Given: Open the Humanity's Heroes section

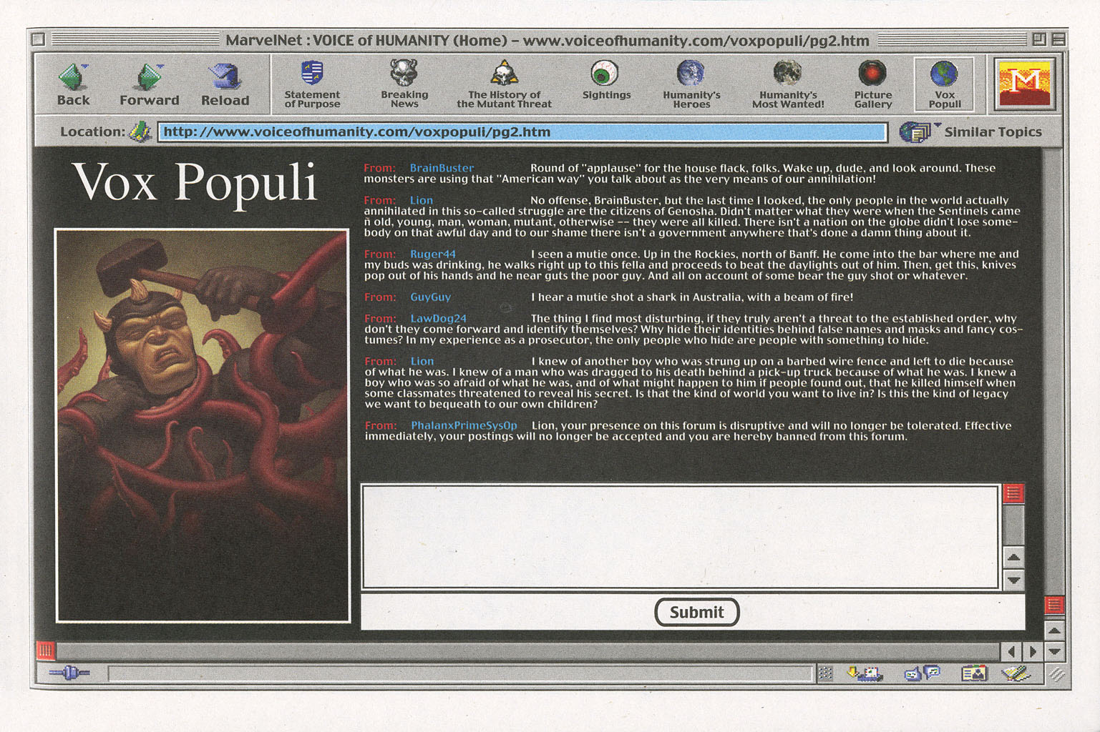Looking at the screenshot, I should point(691,84).
